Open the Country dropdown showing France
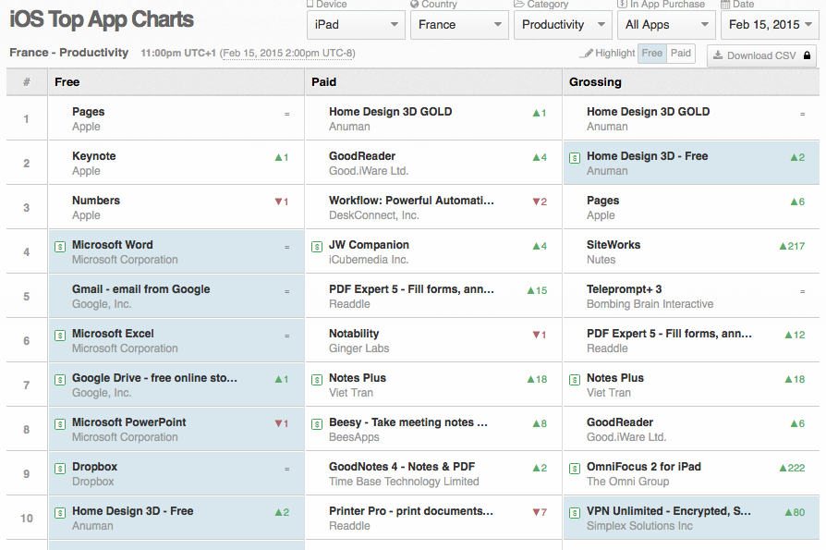 point(459,25)
